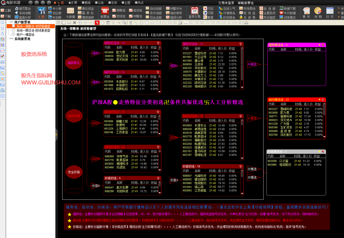Click 交易未登录 in the title bar
The width and height of the screenshot is (344, 238).
click(x=226, y=3)
